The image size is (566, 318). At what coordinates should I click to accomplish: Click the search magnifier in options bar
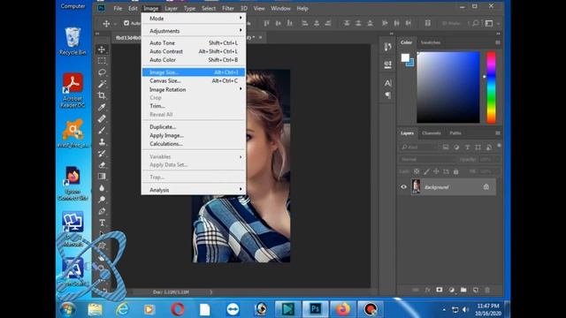pos(476,23)
